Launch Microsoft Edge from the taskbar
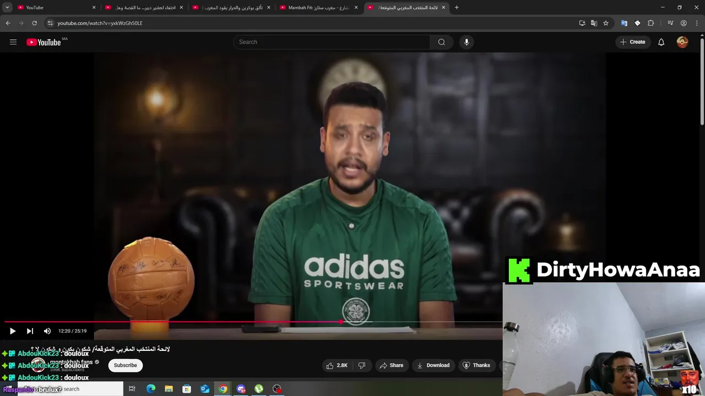Screen dimensions: 705x396 pyautogui.click(x=150, y=389)
